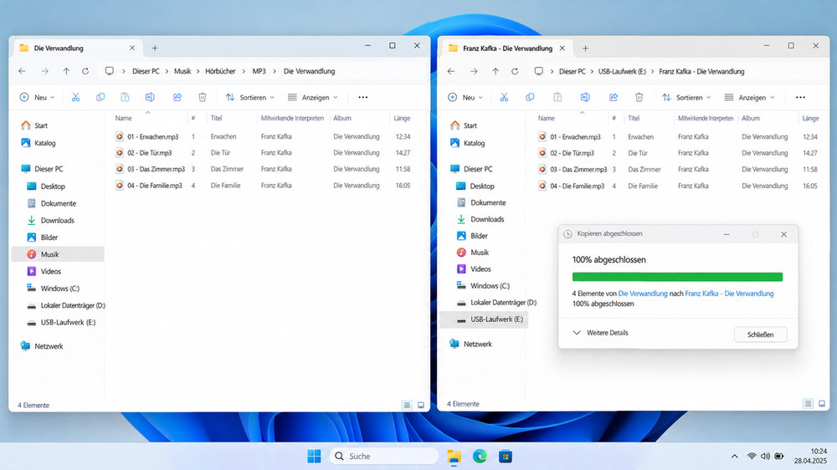
Task: Open Downloads in left window sidebar
Action: click(58, 220)
